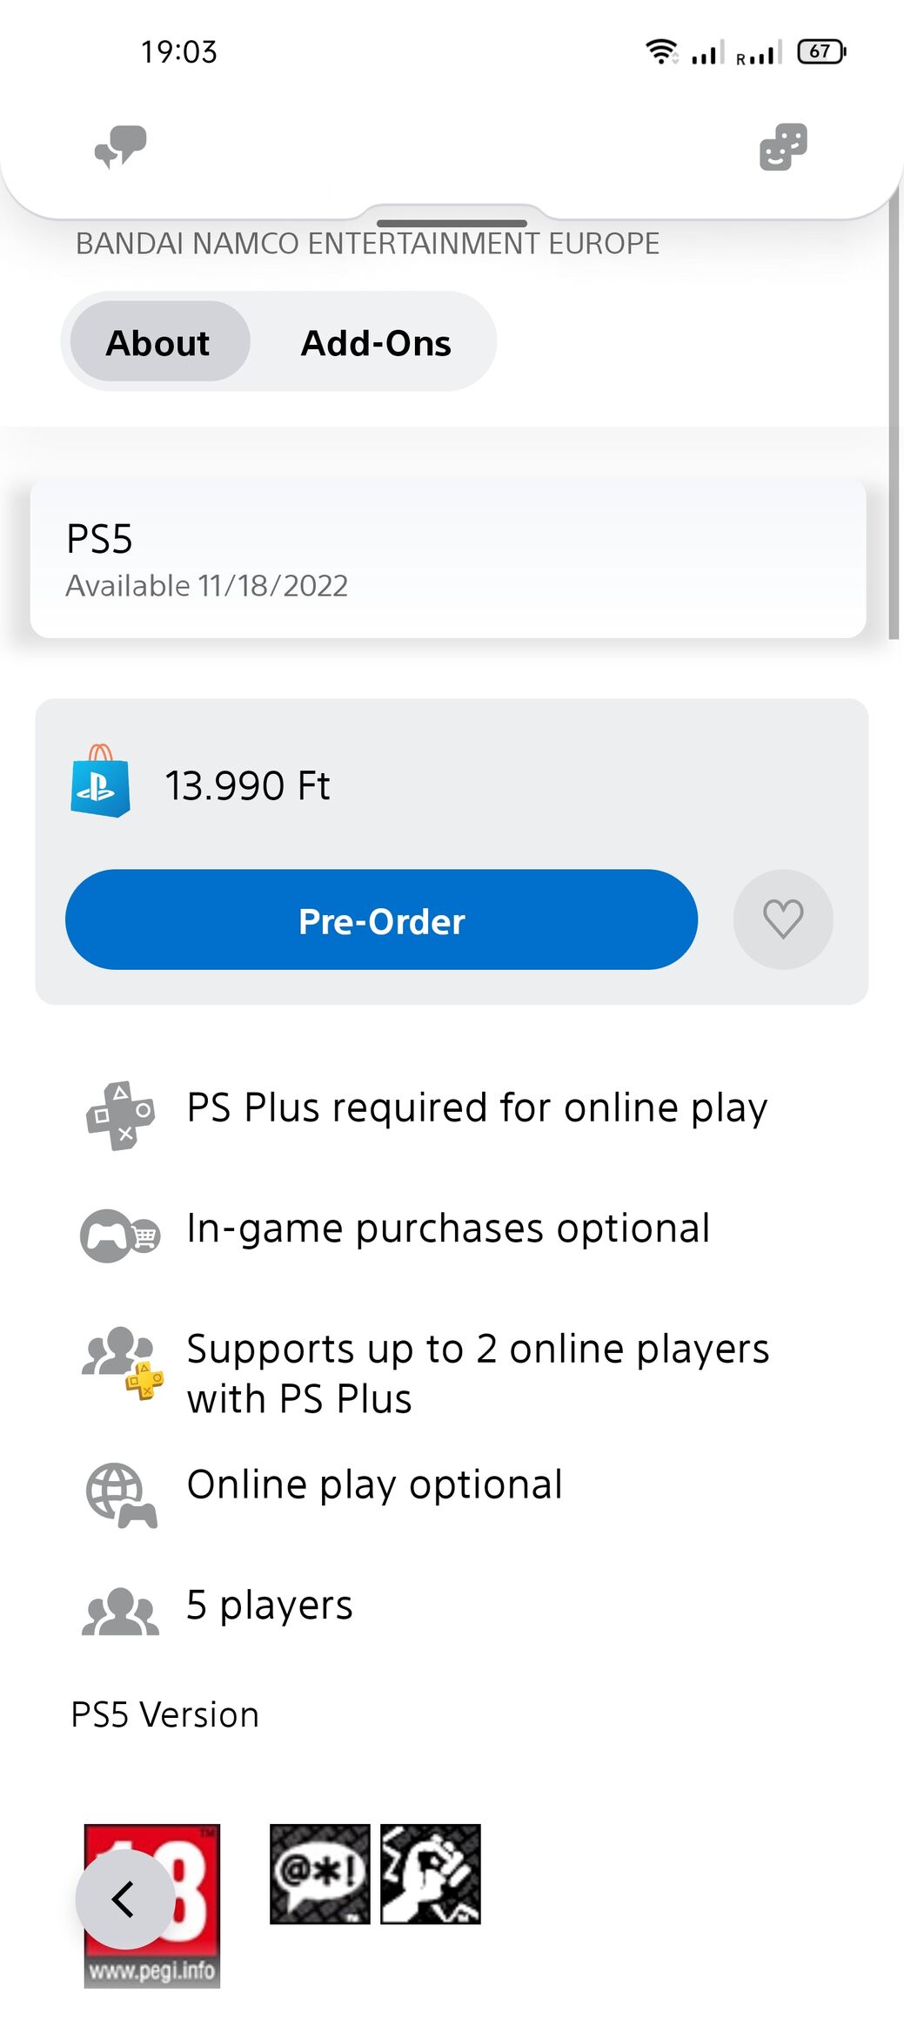The image size is (904, 2020).
Task: Select the PS5 Available 11/18/2022 edition card
Action: tap(448, 559)
